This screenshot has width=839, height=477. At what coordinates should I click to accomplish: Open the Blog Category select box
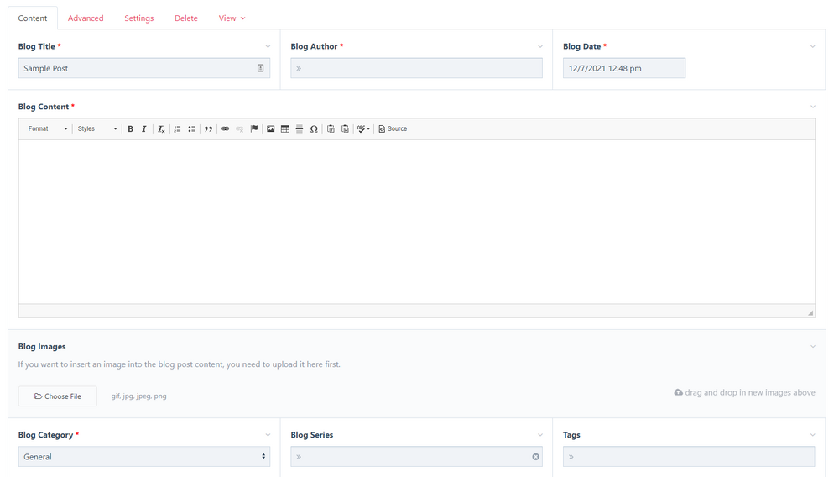(144, 457)
